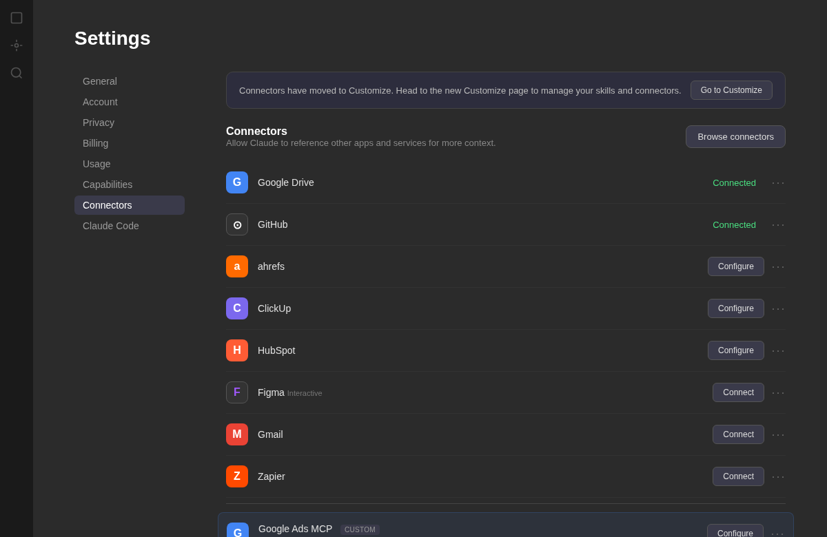The height and width of the screenshot is (537, 827).
Task: Open Privacy settings section
Action: point(130,123)
